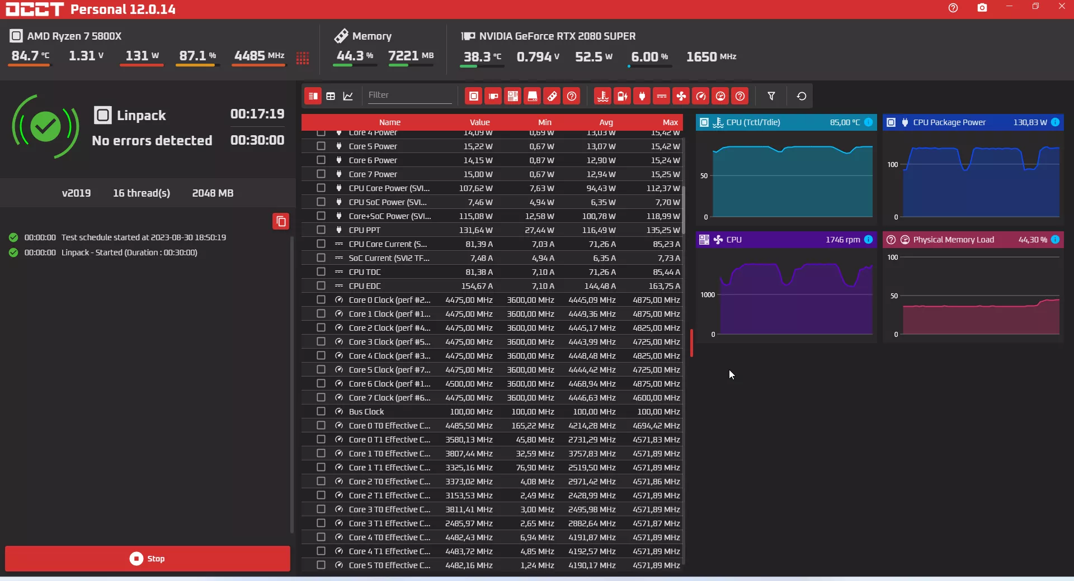Take a screenshot with camera icon
The image size is (1074, 581).
click(982, 8)
